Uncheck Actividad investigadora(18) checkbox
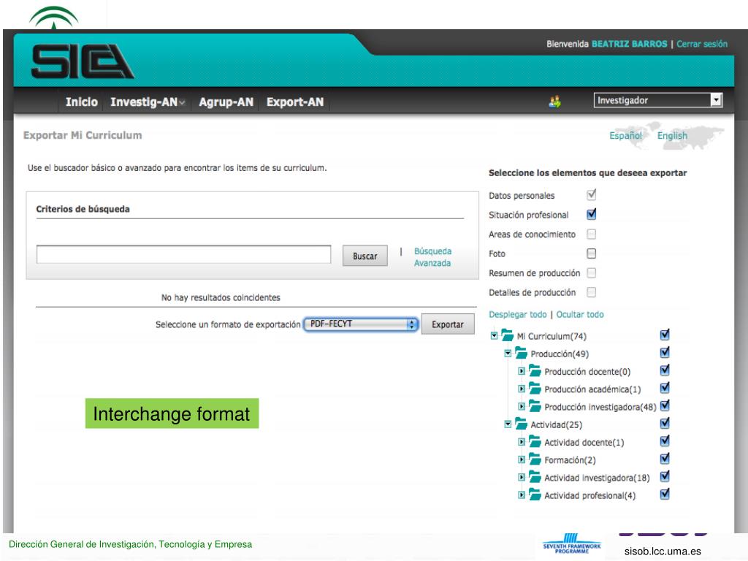This screenshot has width=748, height=561. [x=665, y=476]
